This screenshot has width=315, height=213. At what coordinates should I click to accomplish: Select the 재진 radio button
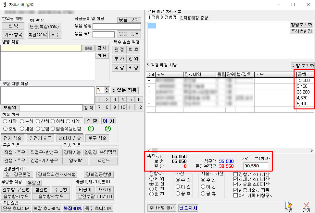(x=151, y=189)
